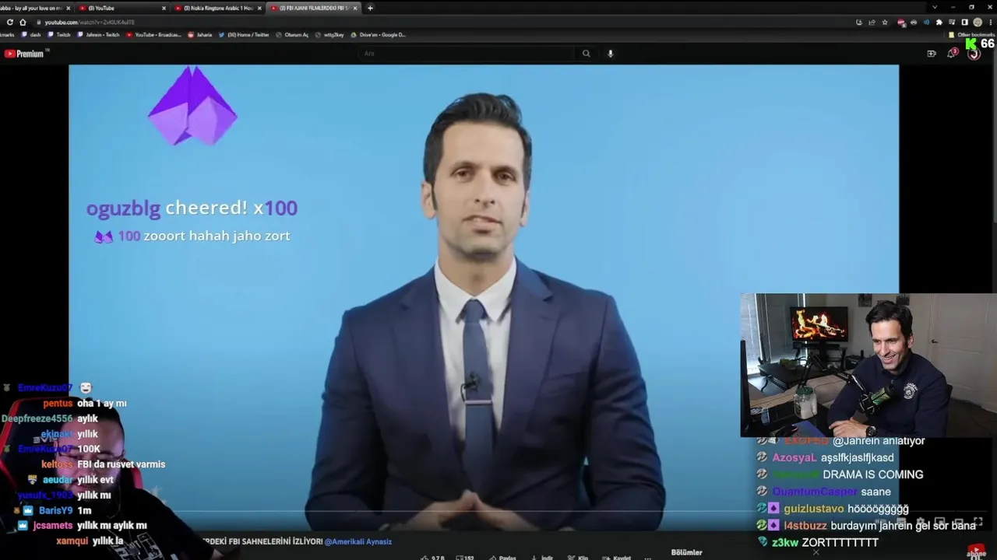Open the tab search chevron
The image size is (997, 560).
[935, 7]
